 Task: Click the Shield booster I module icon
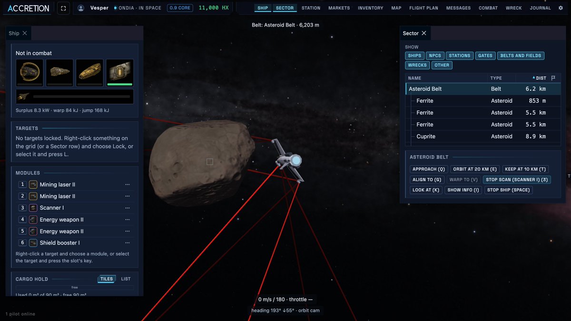point(33,243)
